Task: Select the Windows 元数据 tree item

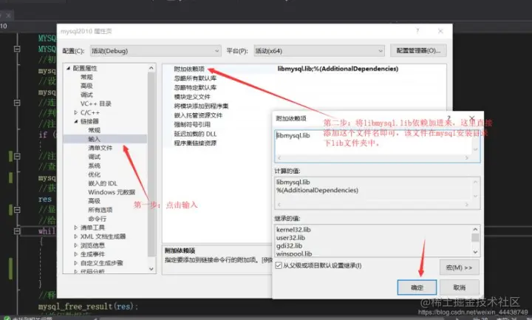Action: 112,192
